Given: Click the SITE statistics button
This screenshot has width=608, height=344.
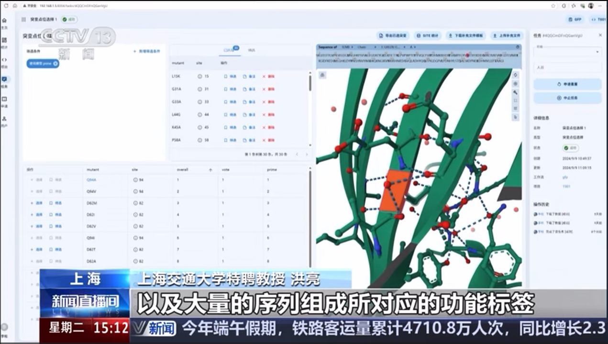Looking at the screenshot, I should pyautogui.click(x=427, y=35).
